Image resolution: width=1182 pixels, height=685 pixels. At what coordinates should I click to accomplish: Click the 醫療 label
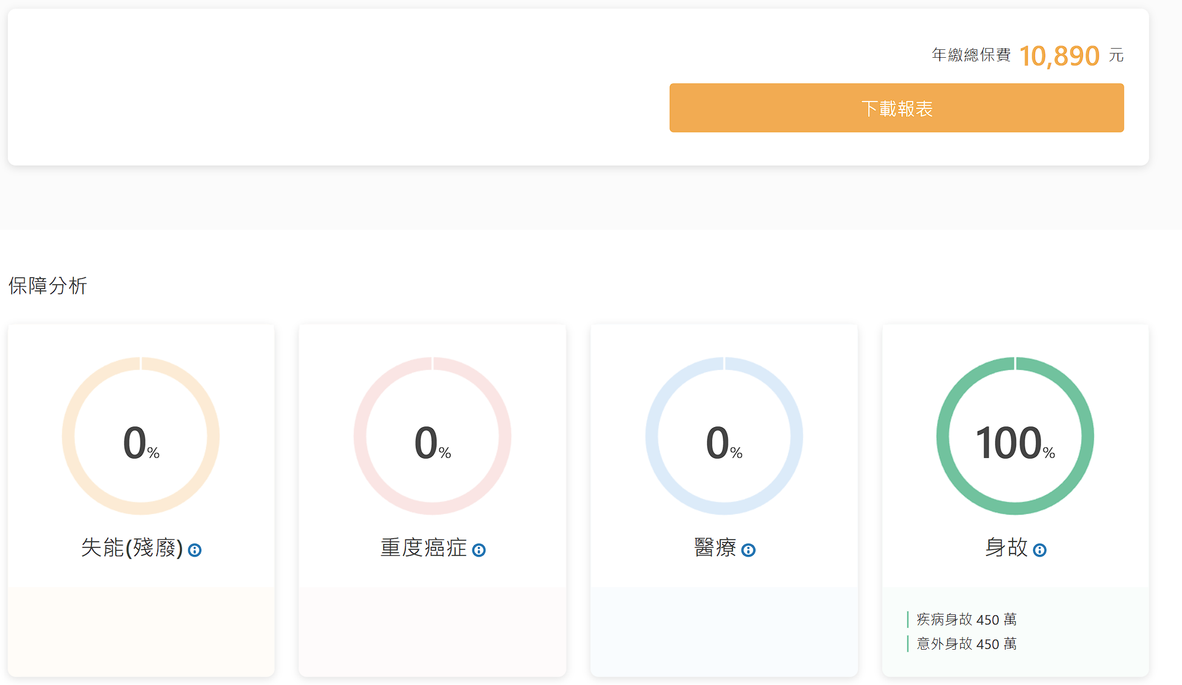[715, 548]
